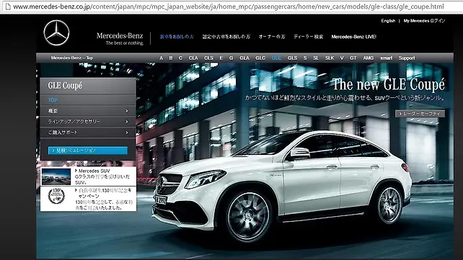The image size is (463, 260).
Task: Open 130周年記念キャンペーン text link
Action: tap(104, 199)
